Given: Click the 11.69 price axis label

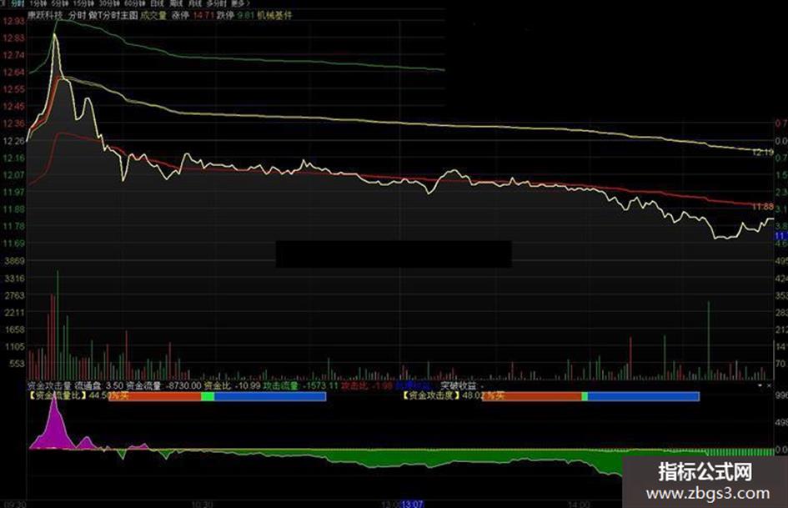Looking at the screenshot, I should (x=13, y=244).
